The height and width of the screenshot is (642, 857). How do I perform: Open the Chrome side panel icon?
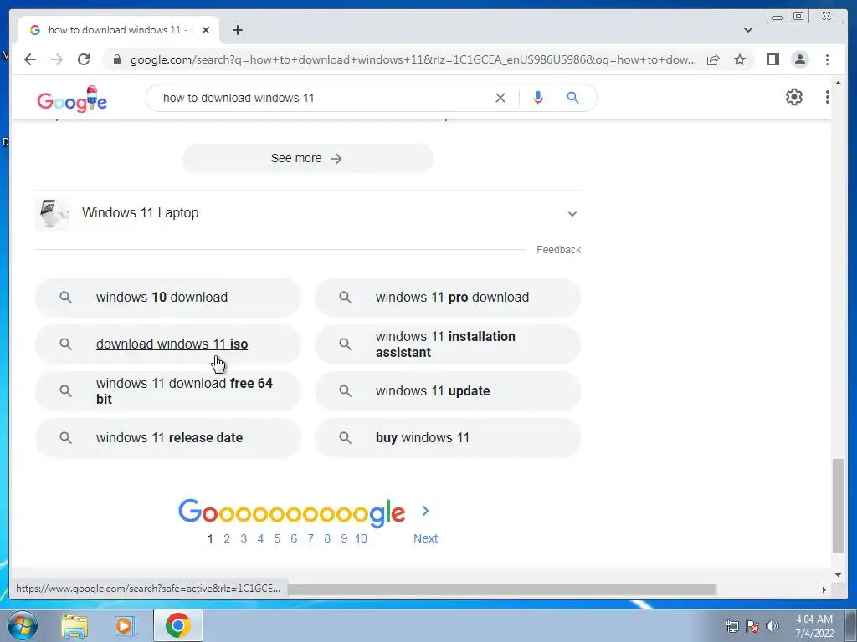[772, 59]
